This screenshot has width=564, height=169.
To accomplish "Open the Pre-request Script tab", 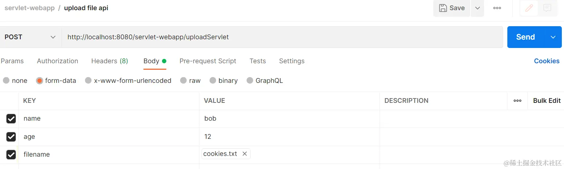I will [208, 61].
